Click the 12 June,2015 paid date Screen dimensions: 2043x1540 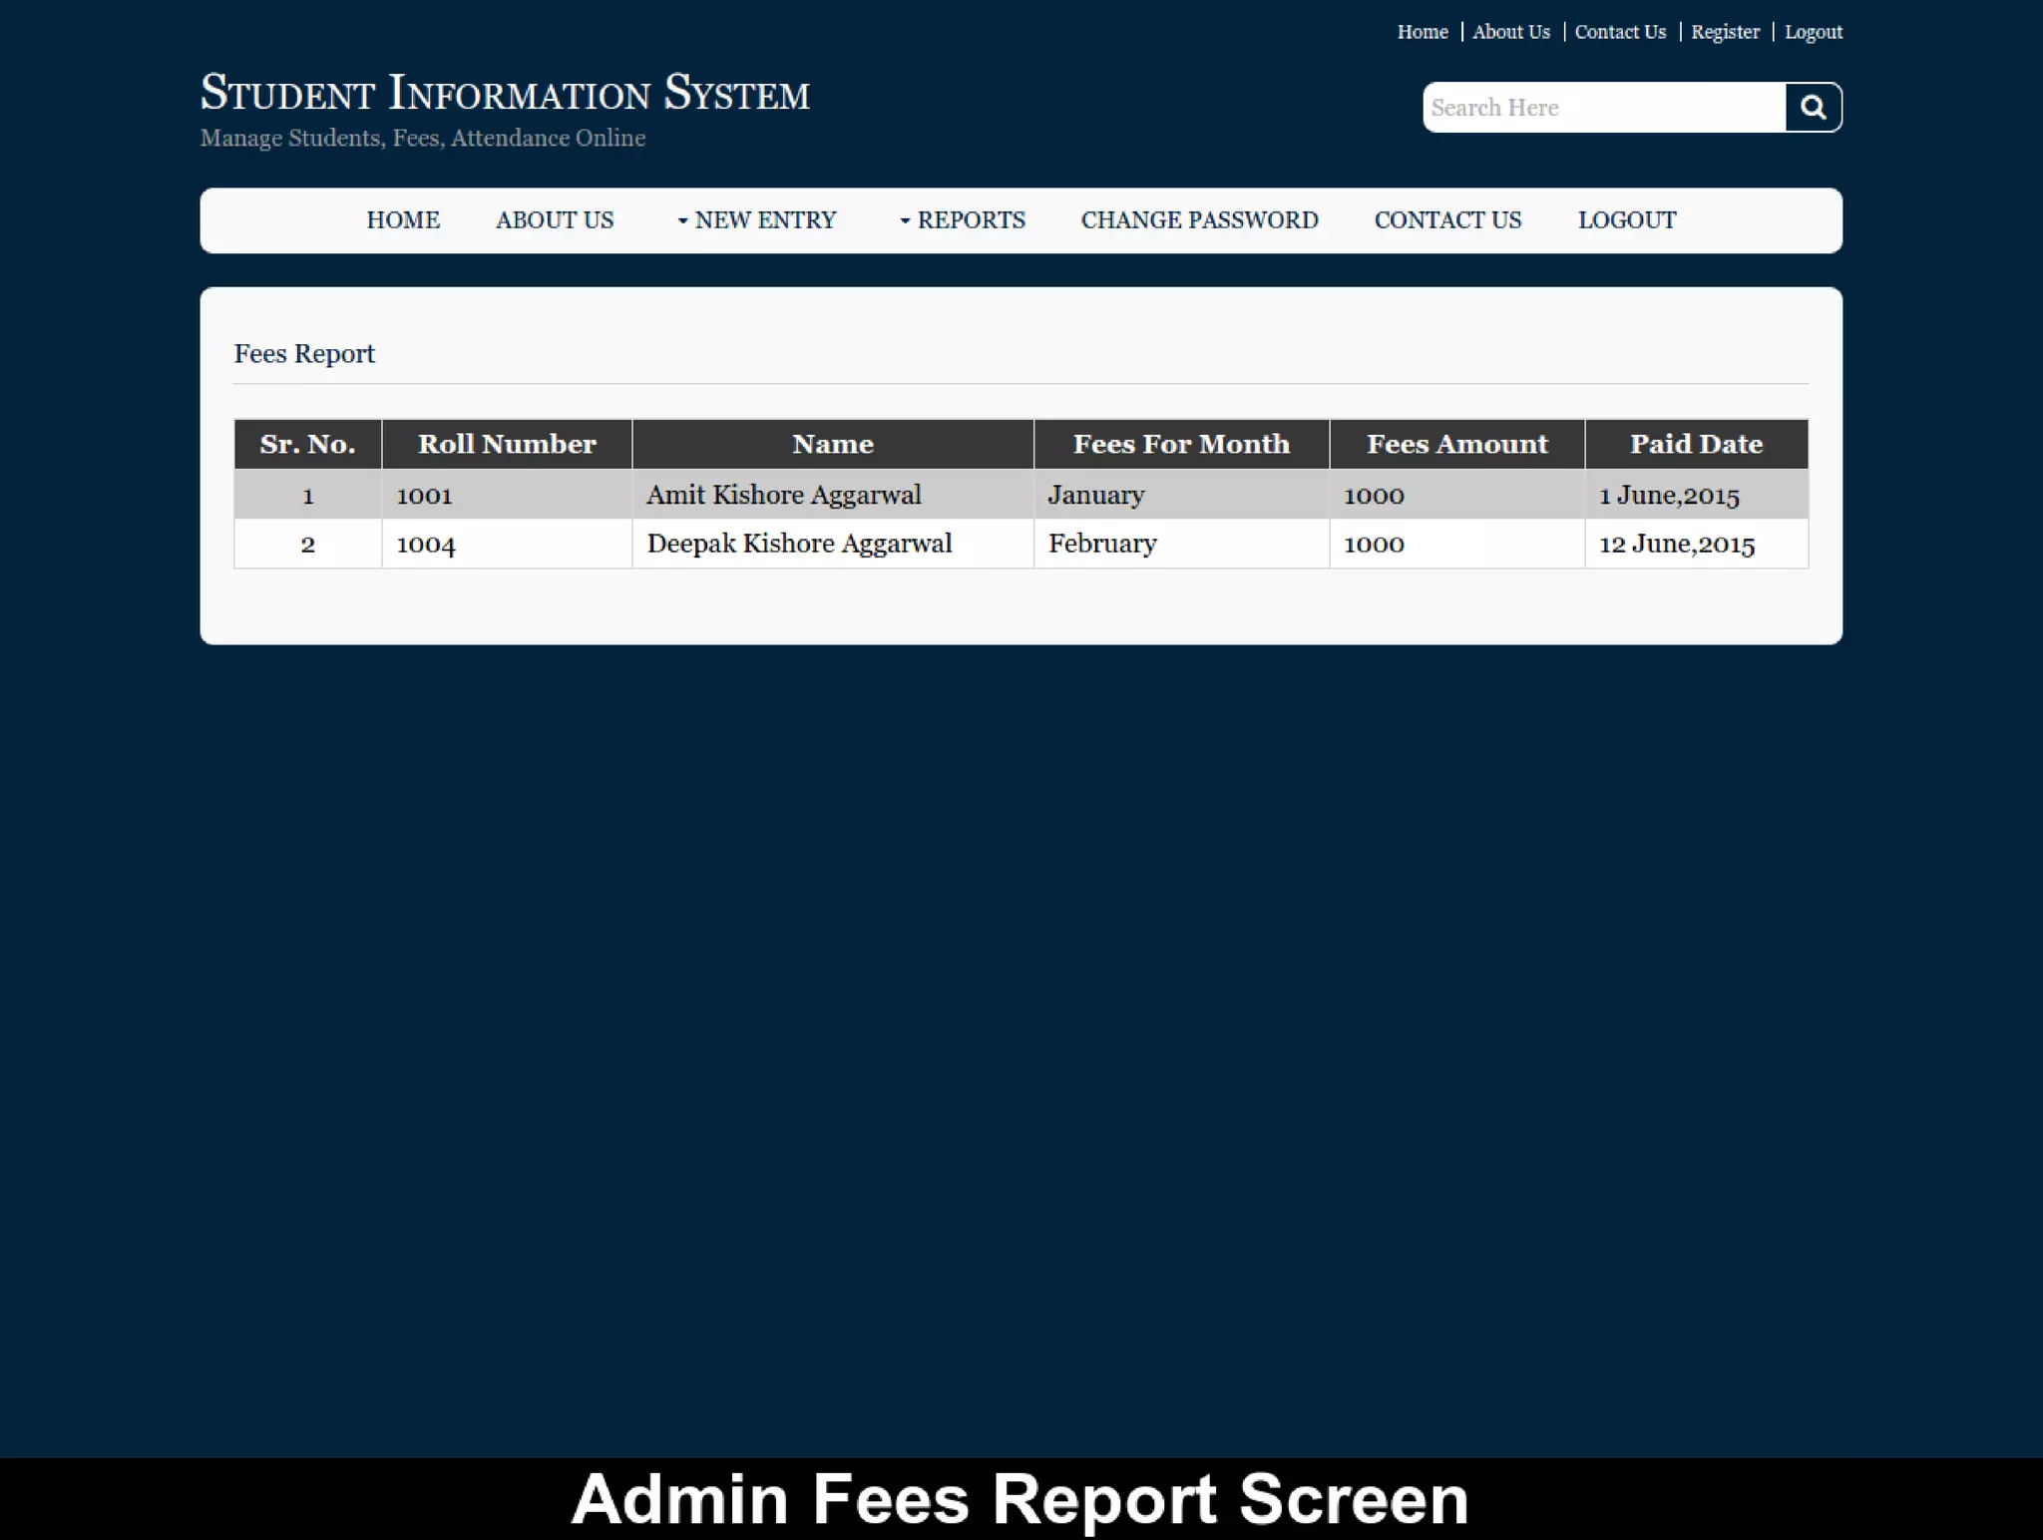tap(1677, 545)
